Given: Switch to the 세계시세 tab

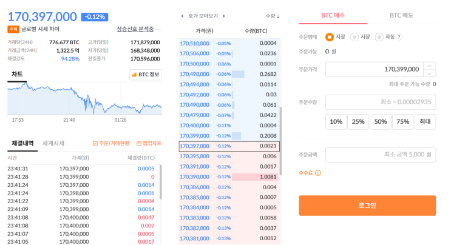Looking at the screenshot, I should coord(53,143).
